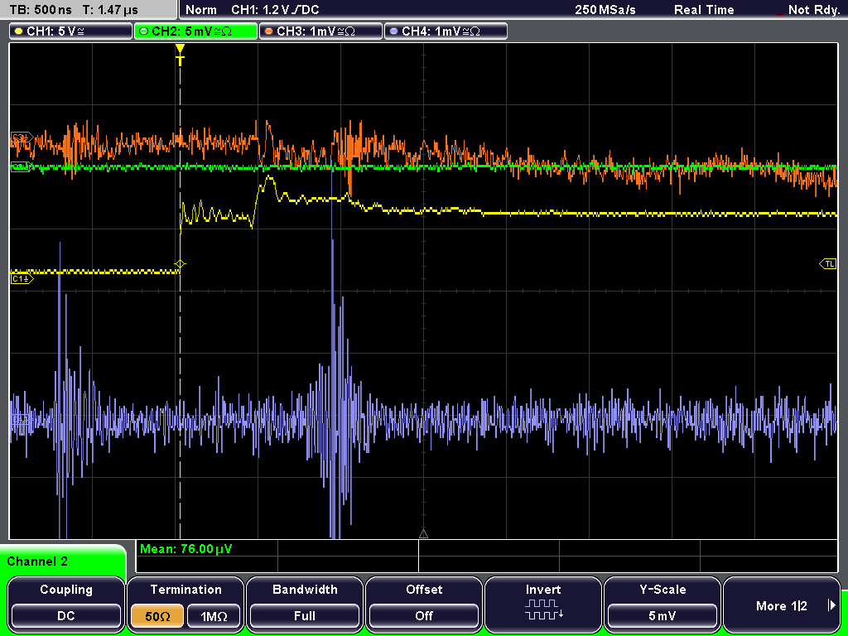Set termination to 50Ω
Image resolution: width=848 pixels, height=636 pixels.
tap(157, 615)
